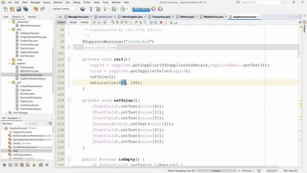
Task: Select btnDeleteActionPerformed in Navigator
Action: click(32, 136)
